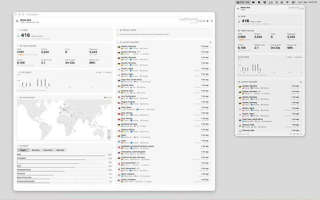Click the Bounce rate 68% value in main window
The width and height of the screenshot is (320, 200).
point(92,63)
